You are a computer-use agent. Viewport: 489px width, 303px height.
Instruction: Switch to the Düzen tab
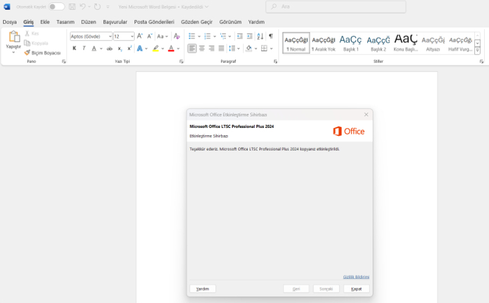89,22
